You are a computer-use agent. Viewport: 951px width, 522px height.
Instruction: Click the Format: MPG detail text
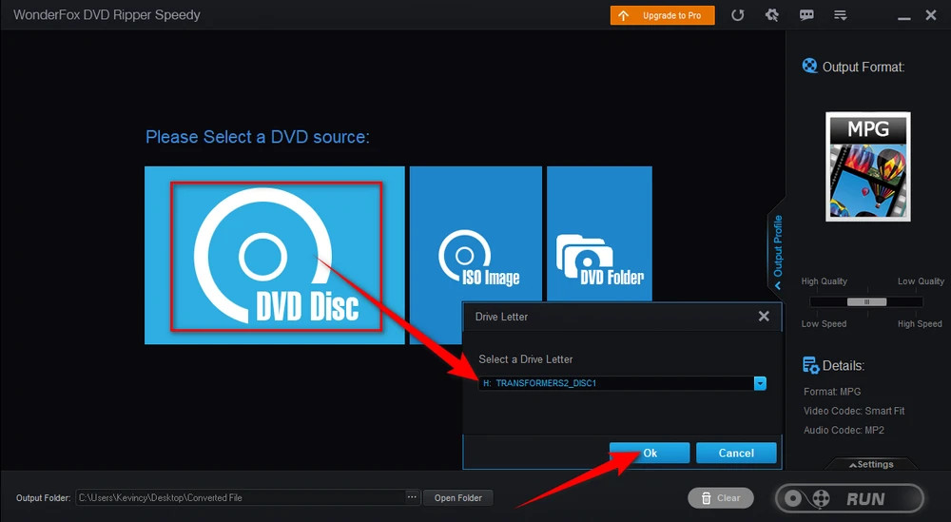coord(832,392)
